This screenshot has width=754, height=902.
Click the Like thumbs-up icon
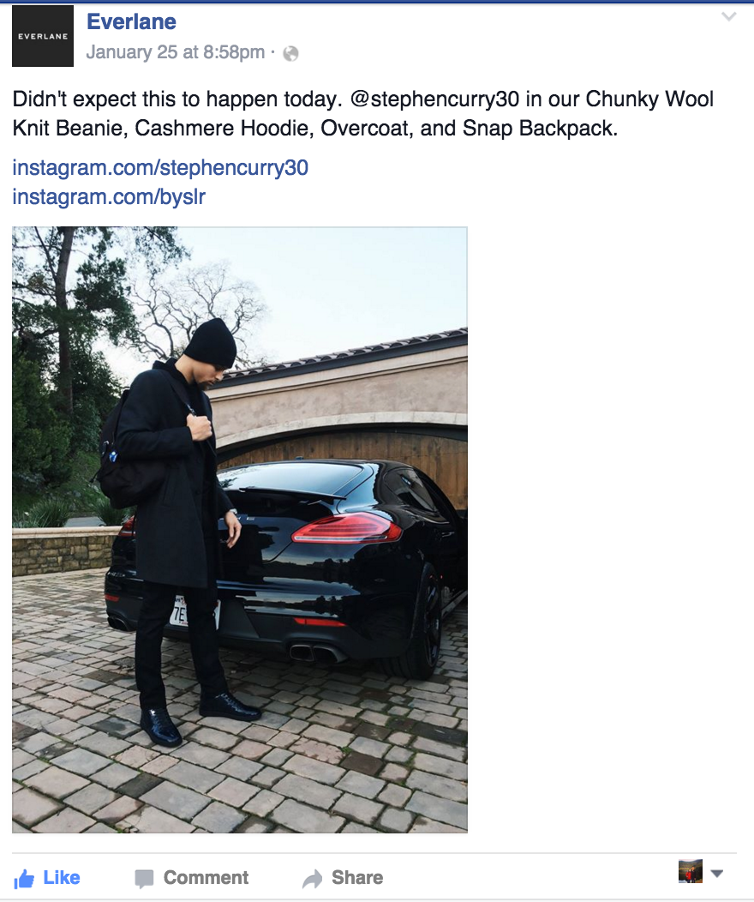24,878
